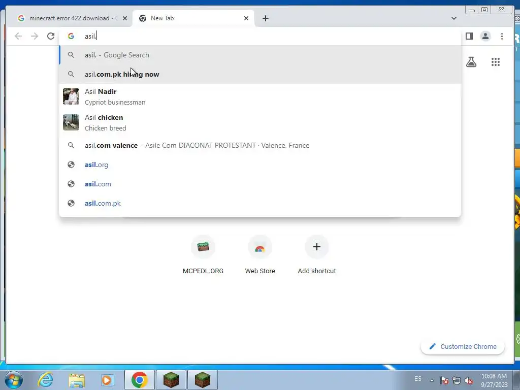Close the New Tab tab
Viewport: 520px width, 390px height.
tap(246, 18)
